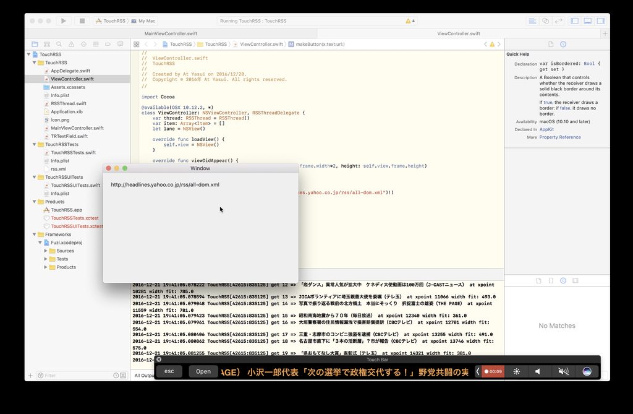The width and height of the screenshot is (633, 414).
Task: Toggle the Utilities pane visibility
Action: tap(601, 20)
